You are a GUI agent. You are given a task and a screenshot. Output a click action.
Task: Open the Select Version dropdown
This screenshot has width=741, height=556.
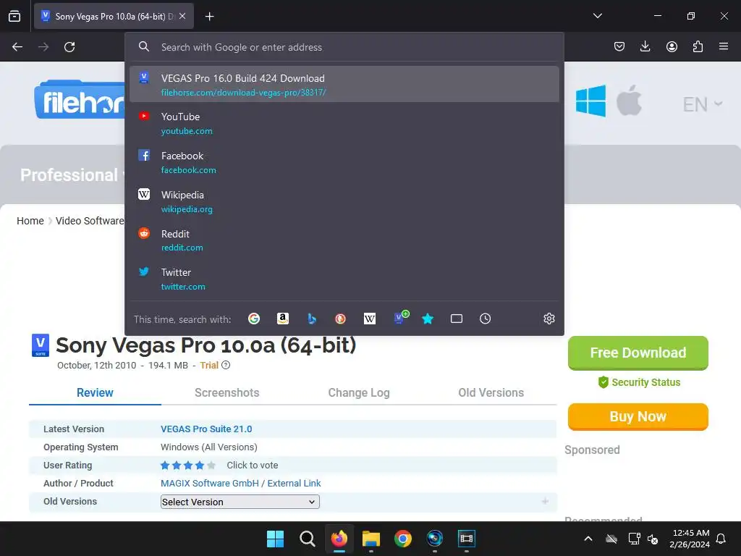coord(240,502)
